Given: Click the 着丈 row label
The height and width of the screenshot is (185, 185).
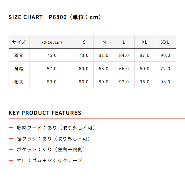Looking at the screenshot, I should (x=19, y=55).
